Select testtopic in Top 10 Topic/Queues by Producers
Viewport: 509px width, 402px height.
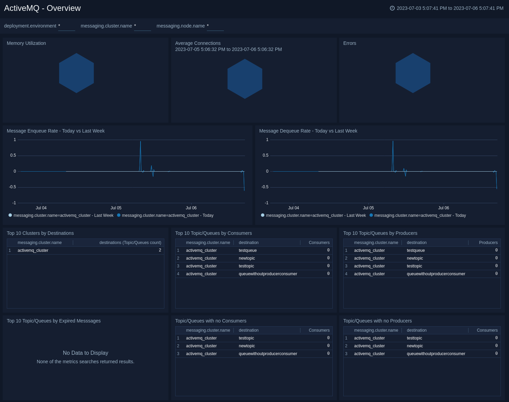click(x=414, y=266)
